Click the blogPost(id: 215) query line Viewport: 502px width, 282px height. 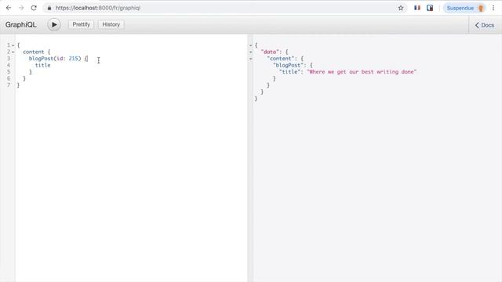pyautogui.click(x=58, y=59)
